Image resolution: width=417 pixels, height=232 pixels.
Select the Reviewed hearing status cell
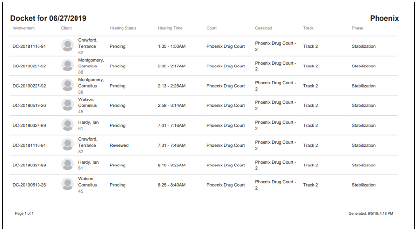point(119,145)
